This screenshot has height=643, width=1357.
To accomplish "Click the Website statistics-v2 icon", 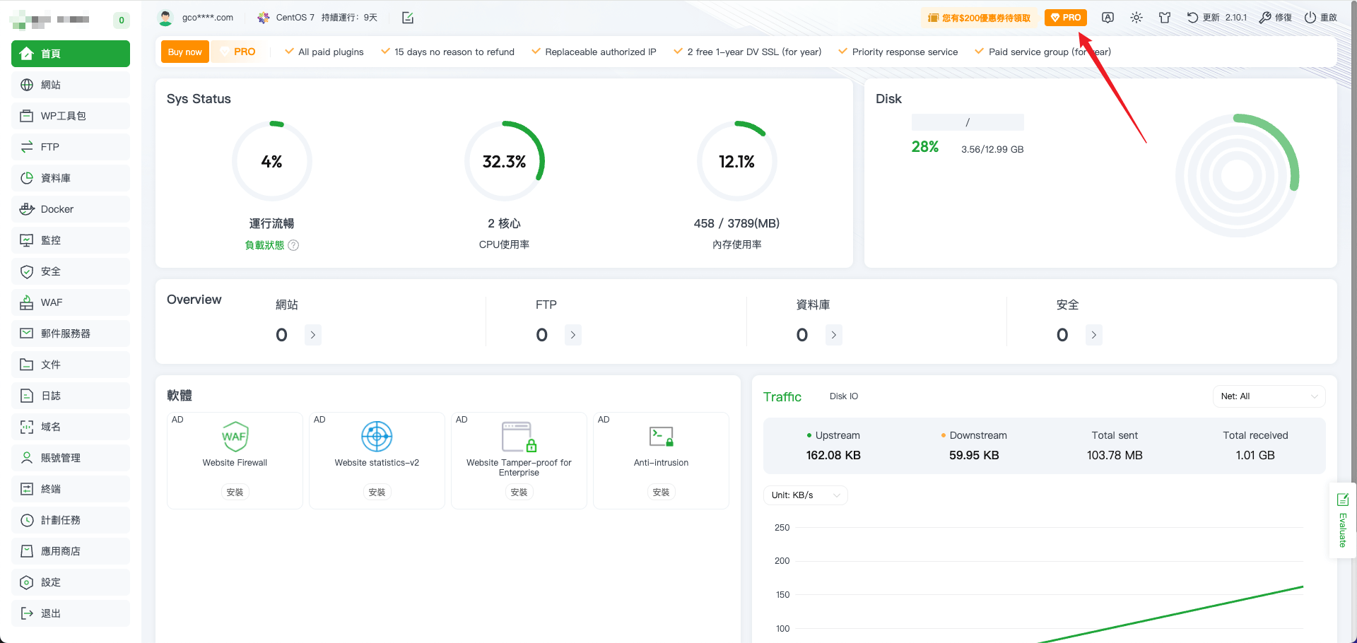I will [377, 437].
